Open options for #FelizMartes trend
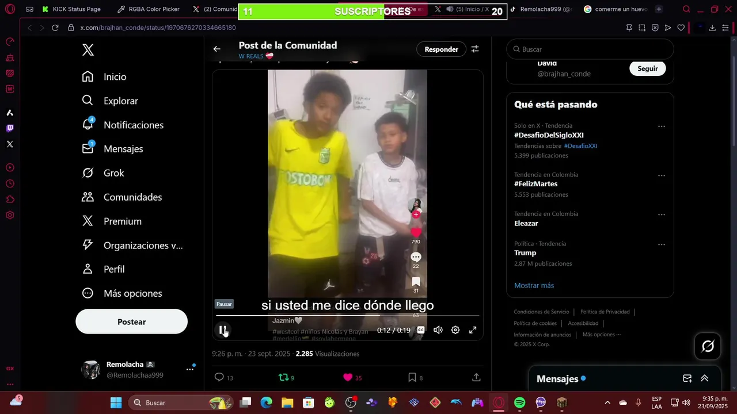 (x=662, y=175)
